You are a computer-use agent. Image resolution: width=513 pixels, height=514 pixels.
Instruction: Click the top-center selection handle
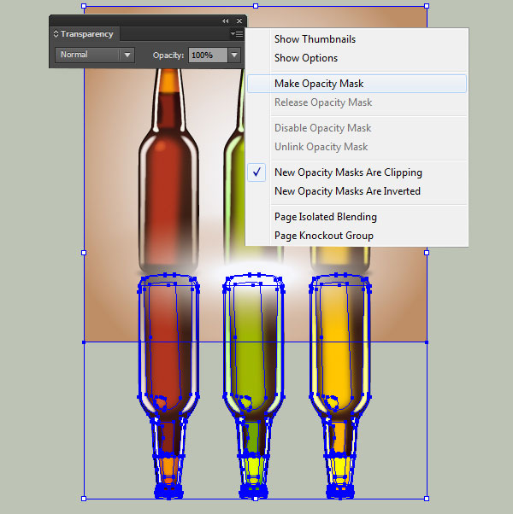coord(256,6)
